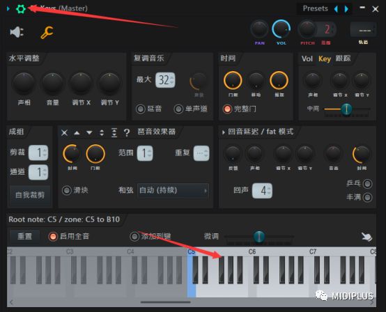Click the hand icon near fine tune
Screen dimensions: 386x312
(366, 237)
